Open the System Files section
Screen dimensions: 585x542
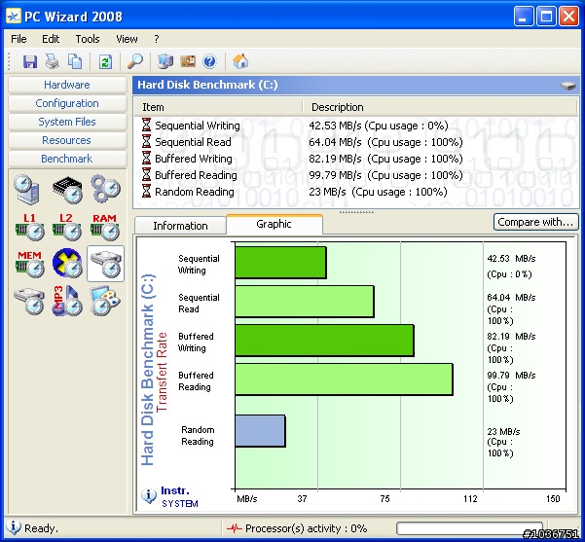tap(67, 122)
